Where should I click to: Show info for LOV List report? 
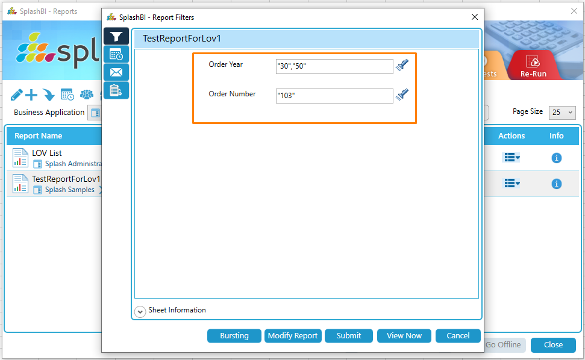(x=556, y=158)
